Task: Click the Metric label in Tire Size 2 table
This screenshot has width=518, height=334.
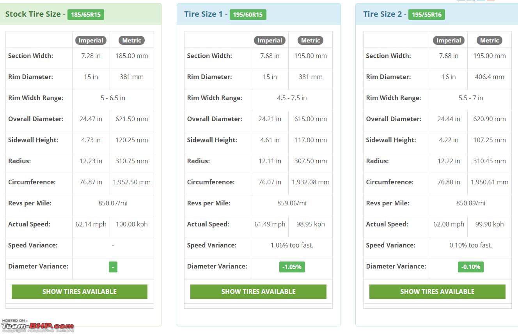Action: coord(490,41)
